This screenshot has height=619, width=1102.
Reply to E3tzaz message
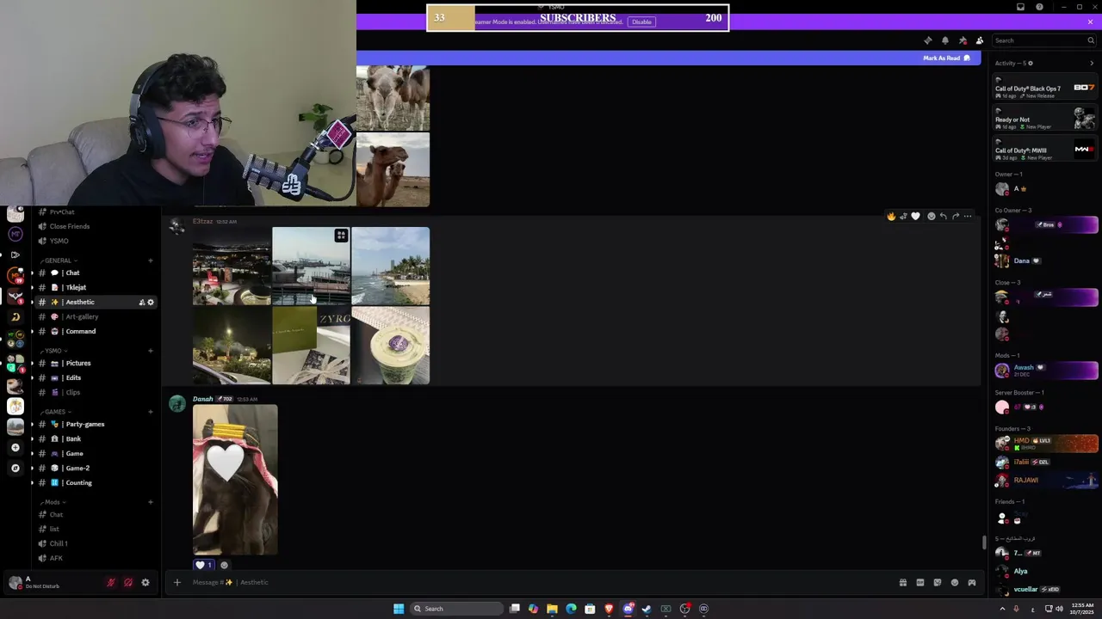tap(944, 217)
